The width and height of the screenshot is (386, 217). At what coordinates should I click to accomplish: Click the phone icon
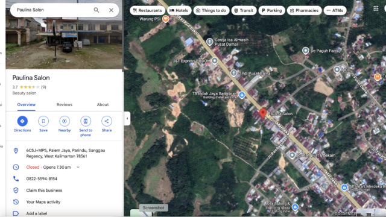16,178
